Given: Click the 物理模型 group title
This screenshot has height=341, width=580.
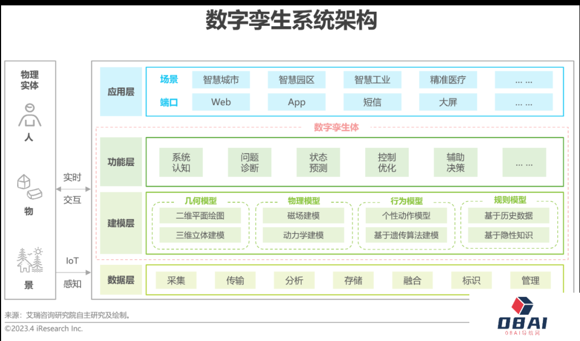Looking at the screenshot, I should click(x=303, y=201).
